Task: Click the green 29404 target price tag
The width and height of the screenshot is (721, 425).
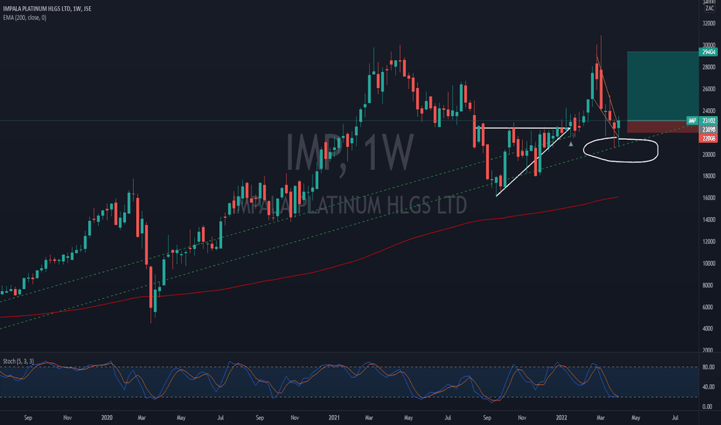Action: coord(709,53)
